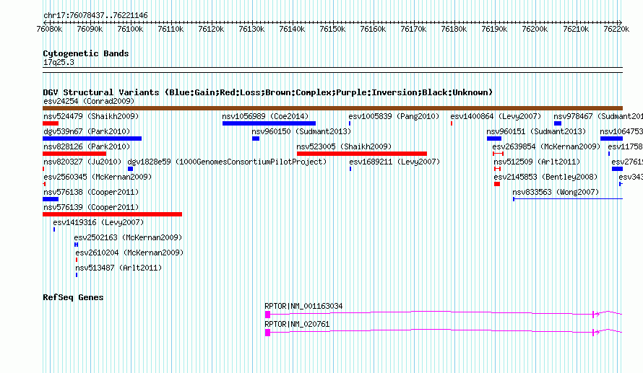Image resolution: width=643 pixels, height=373 pixels.
Task: Click the brown complex variant bar esv24254
Action: (x=332, y=108)
